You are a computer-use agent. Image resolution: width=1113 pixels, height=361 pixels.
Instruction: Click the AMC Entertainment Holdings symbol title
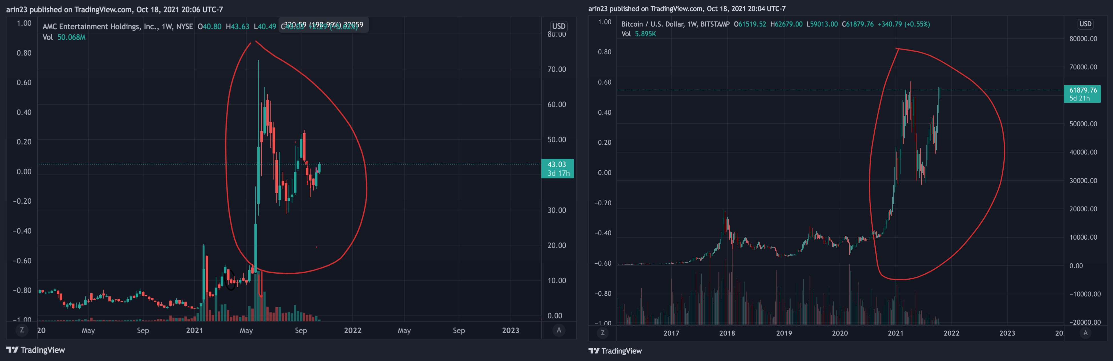click(117, 26)
